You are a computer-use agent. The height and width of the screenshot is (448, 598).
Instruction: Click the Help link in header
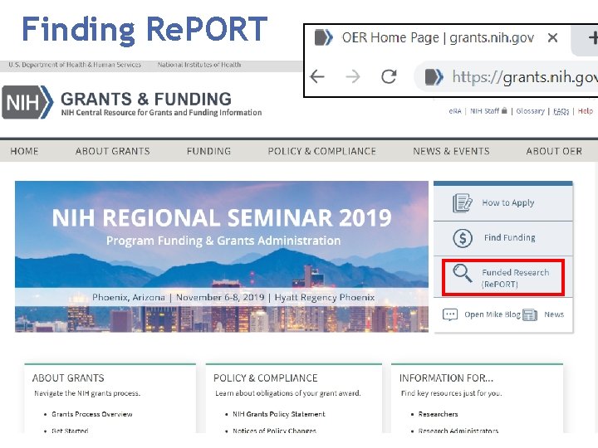pyautogui.click(x=585, y=111)
